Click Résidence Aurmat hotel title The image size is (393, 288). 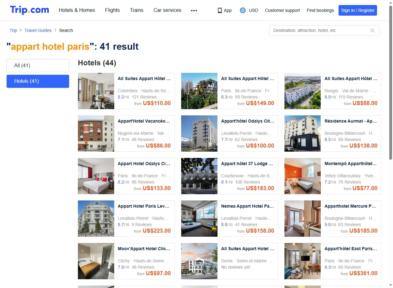(351, 121)
